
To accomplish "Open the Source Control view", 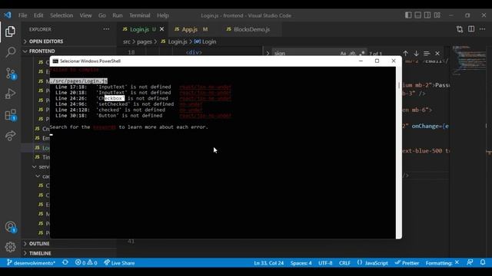I will (x=11, y=74).
